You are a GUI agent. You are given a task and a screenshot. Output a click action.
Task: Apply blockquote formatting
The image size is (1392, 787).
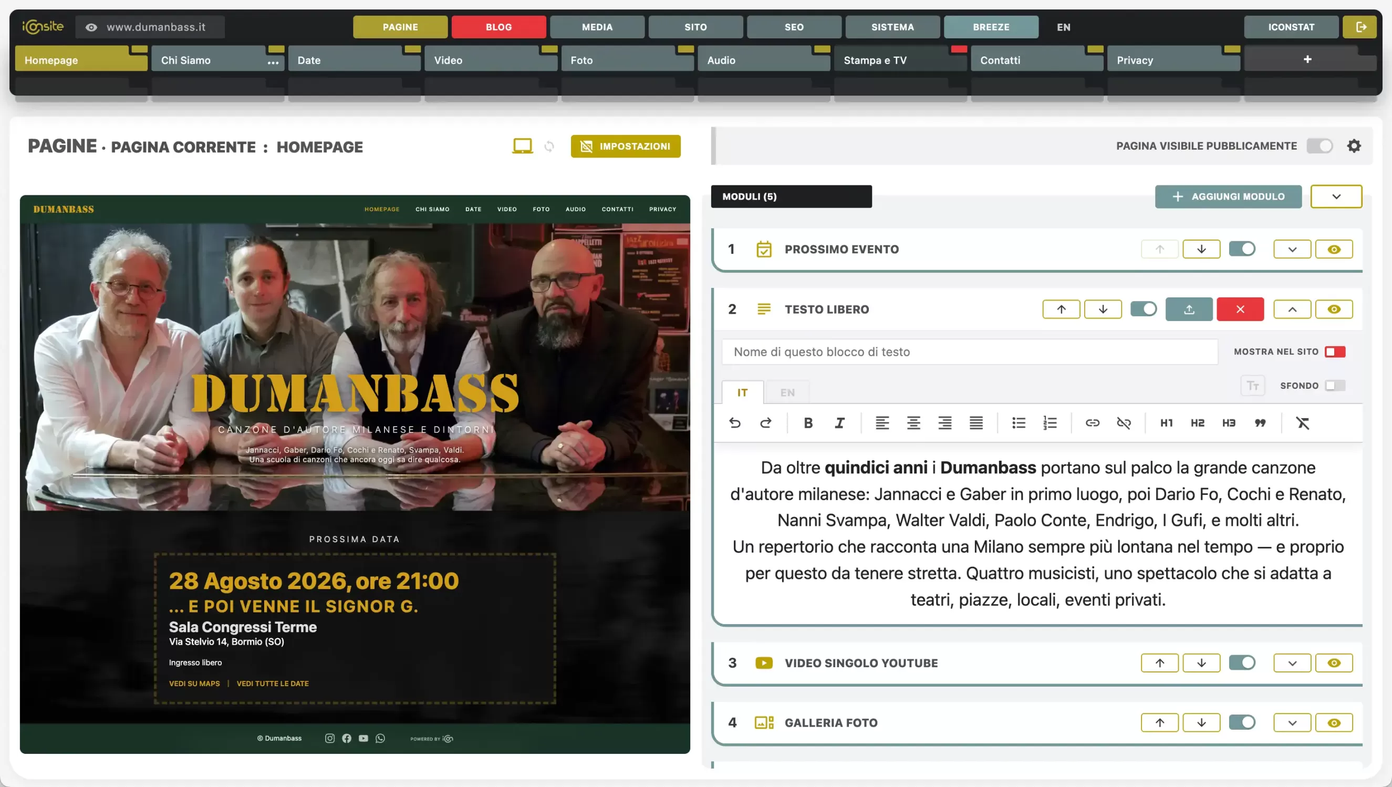tap(1260, 423)
